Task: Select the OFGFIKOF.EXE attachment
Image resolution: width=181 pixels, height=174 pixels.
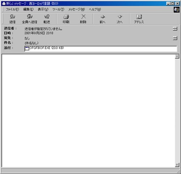Action: pos(44,48)
